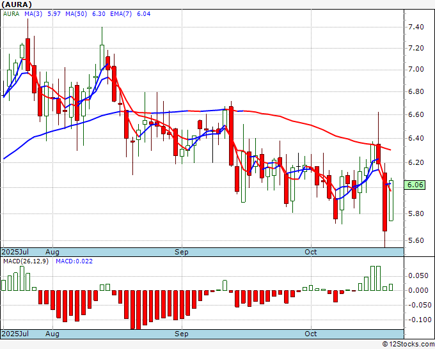
Task: Click the last green candlestick near 6.06
Action: click(391, 201)
